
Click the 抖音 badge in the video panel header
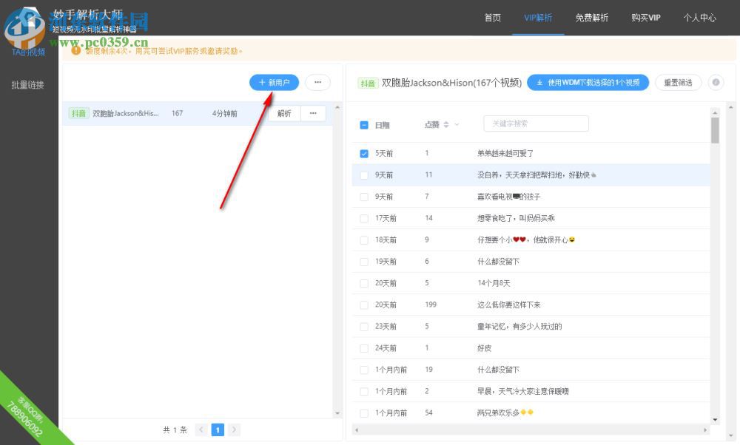[368, 83]
